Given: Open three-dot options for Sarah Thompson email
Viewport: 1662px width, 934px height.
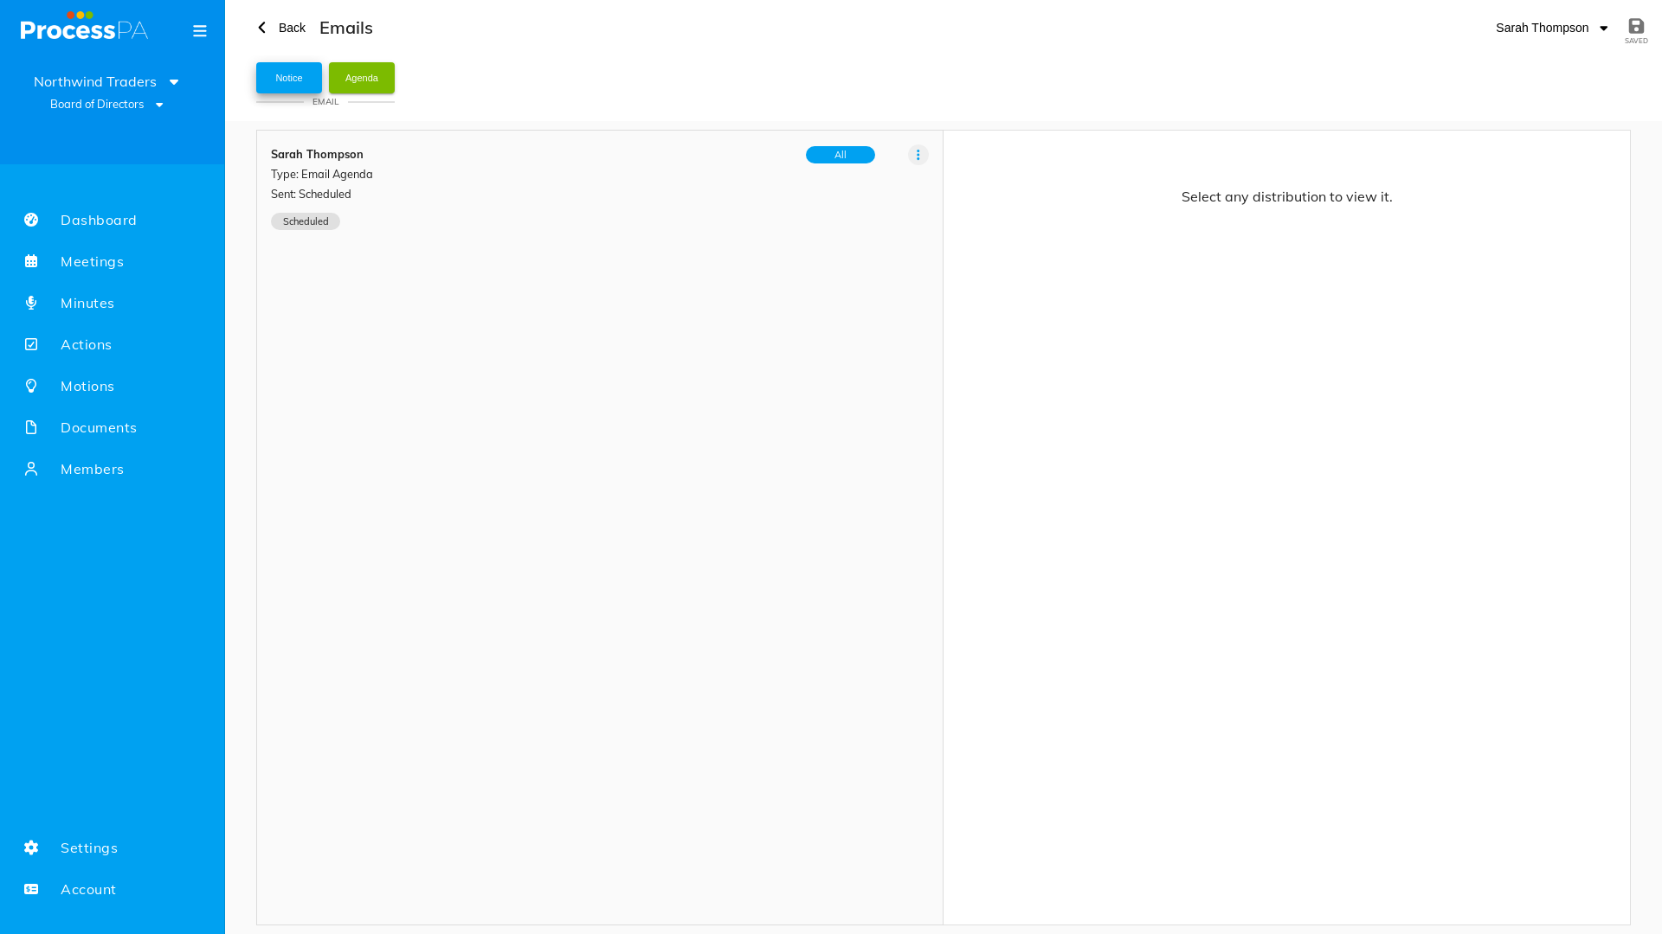Looking at the screenshot, I should (918, 155).
